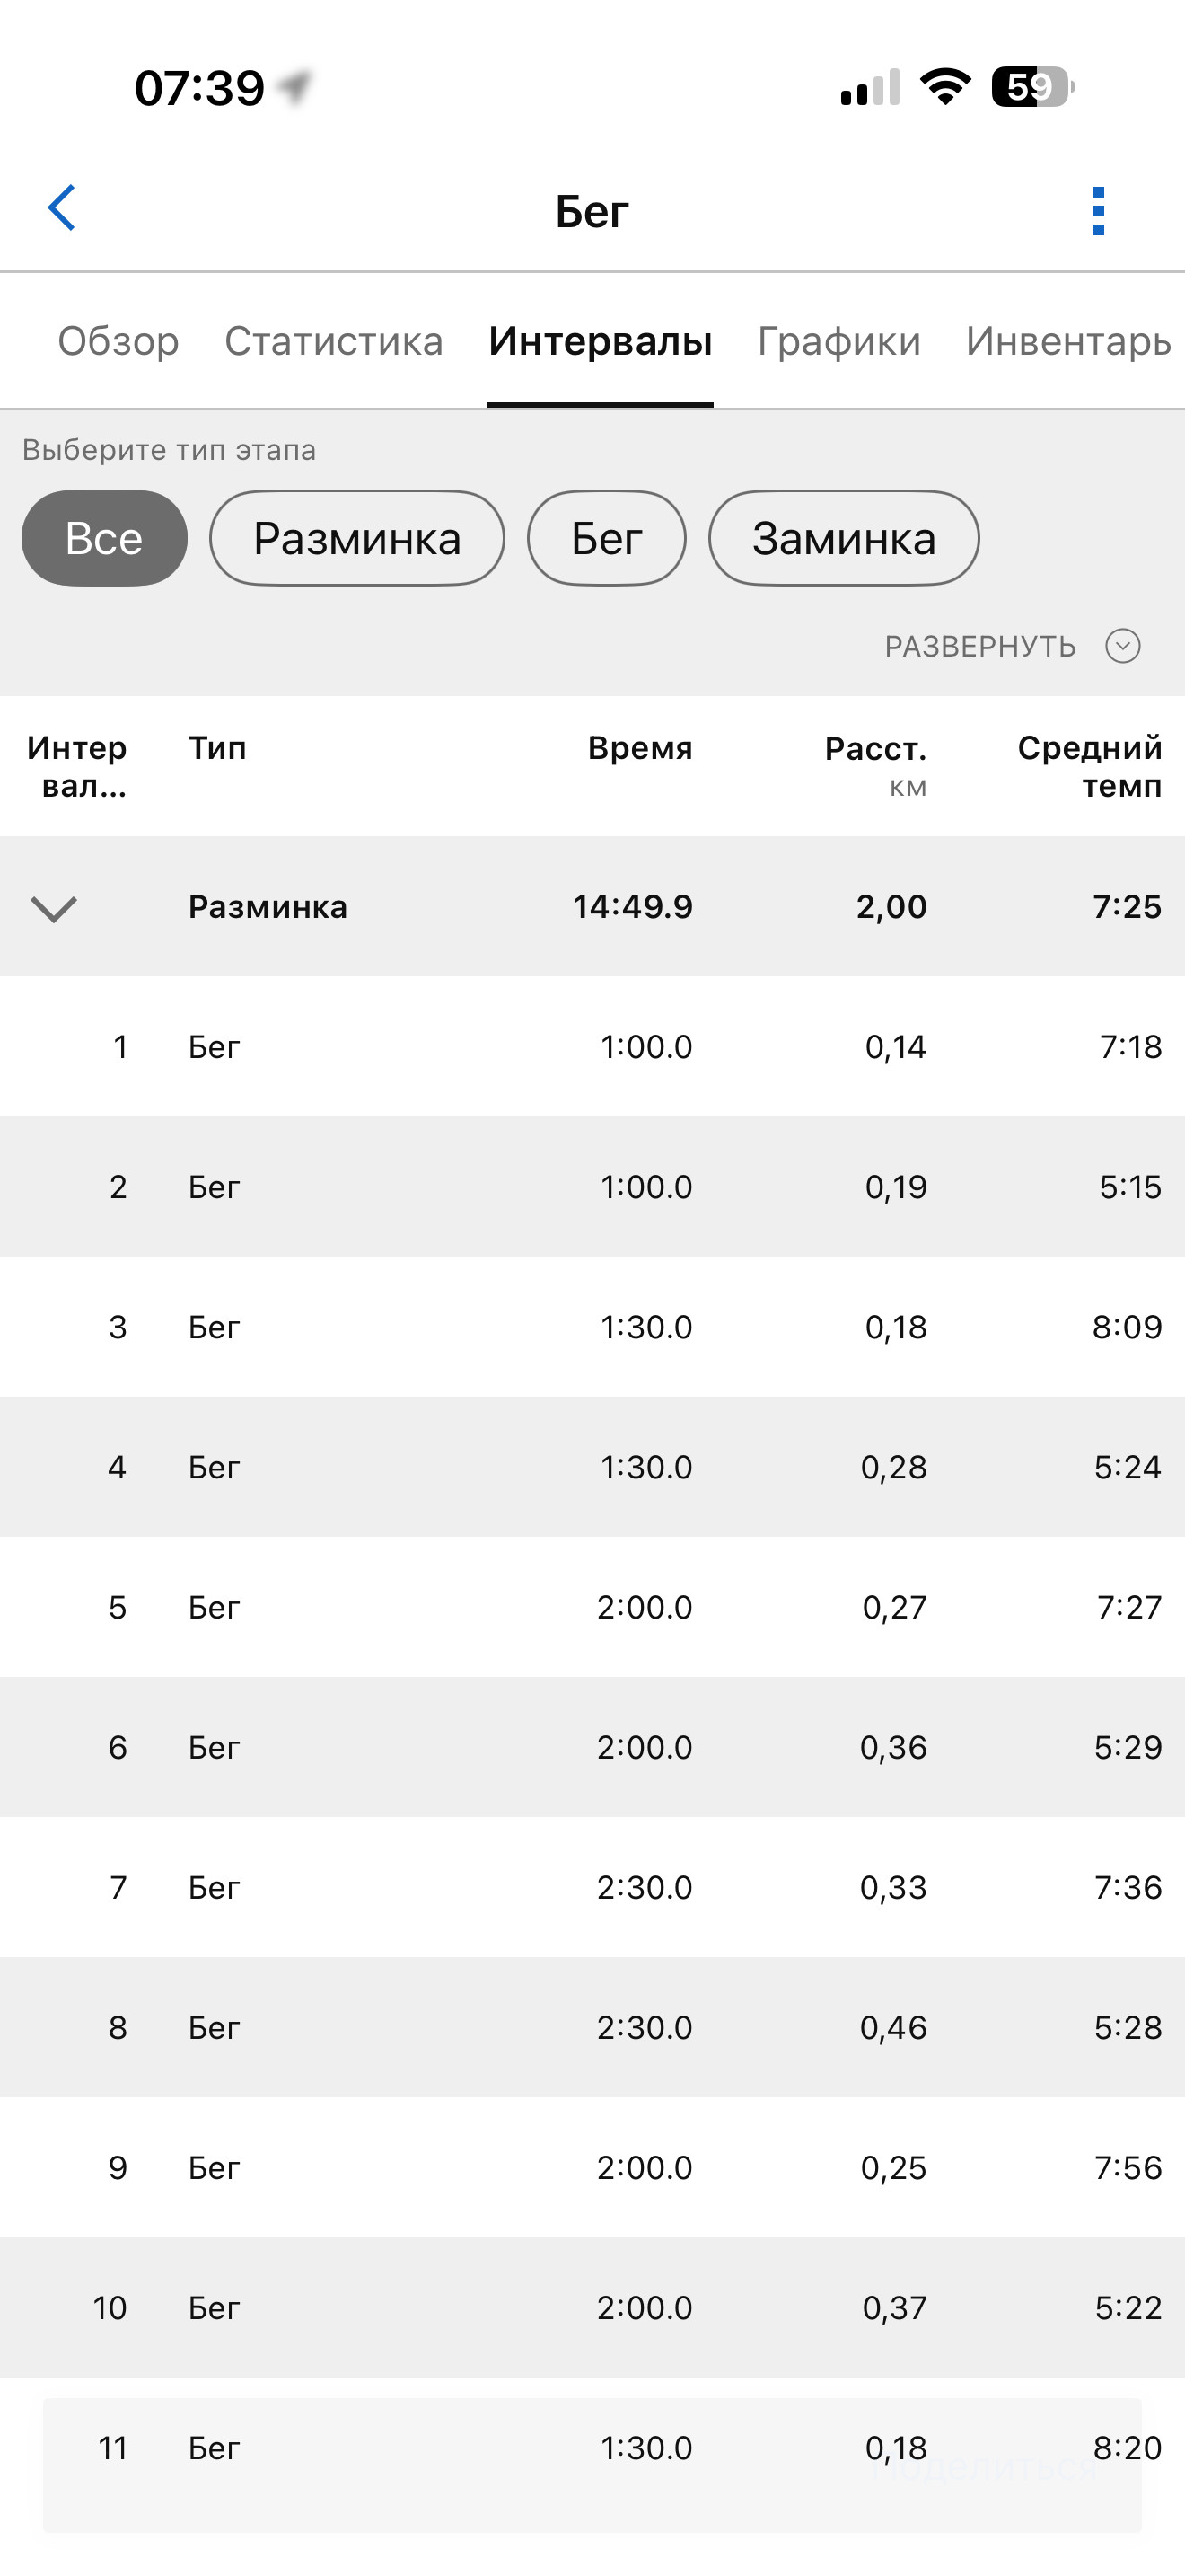Tap the Средний темп column header
Viewport: 1185px width, 2576px height.
[1089, 766]
